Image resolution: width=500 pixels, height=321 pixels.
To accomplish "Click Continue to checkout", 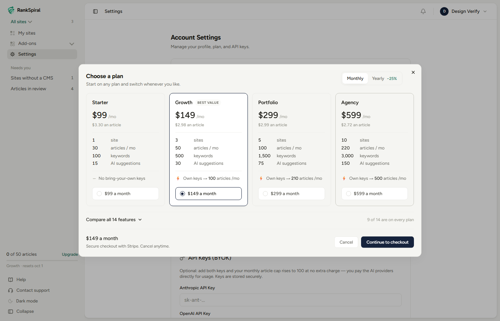I will (387, 242).
